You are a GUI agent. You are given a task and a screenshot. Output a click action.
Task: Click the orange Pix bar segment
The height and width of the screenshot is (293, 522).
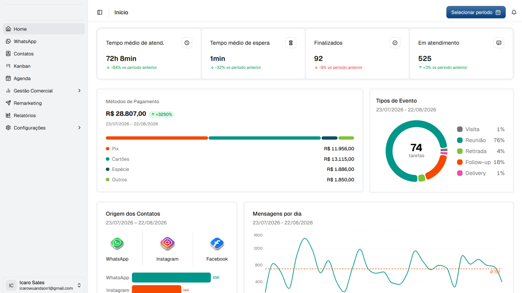pos(157,138)
